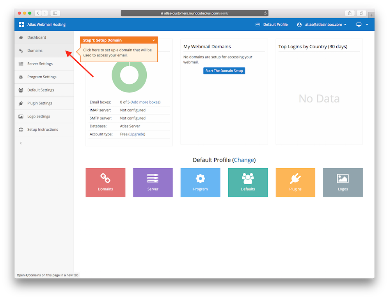Click the Server Settings rack icon
389x299 pixels.
(21, 63)
